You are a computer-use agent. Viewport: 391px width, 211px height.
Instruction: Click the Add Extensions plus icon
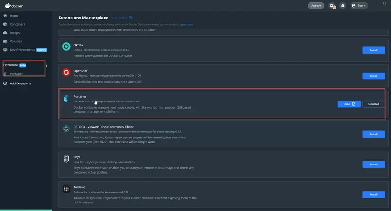(5, 83)
